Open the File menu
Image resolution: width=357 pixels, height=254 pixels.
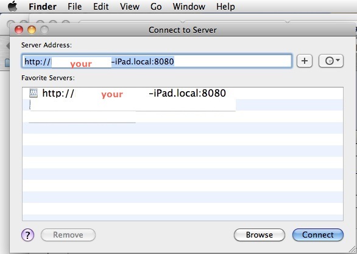[x=75, y=7]
